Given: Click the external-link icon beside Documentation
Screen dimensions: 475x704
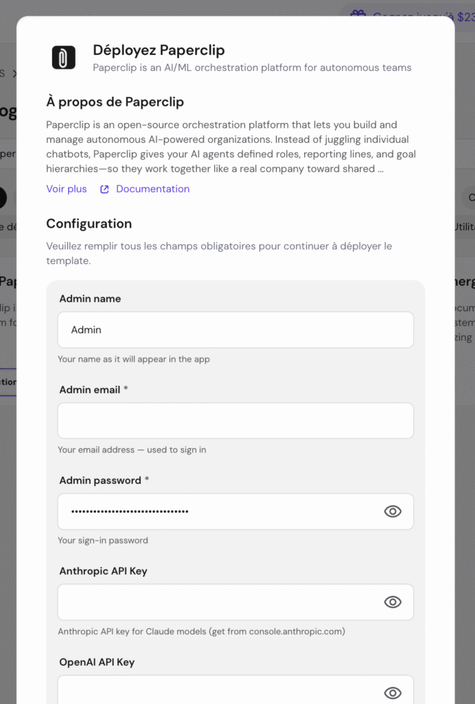Looking at the screenshot, I should coord(104,189).
